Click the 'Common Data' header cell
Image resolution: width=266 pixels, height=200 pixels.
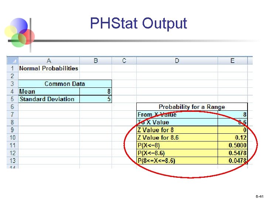[65, 84]
